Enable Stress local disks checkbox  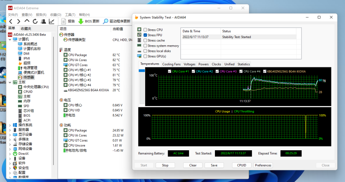145,51
